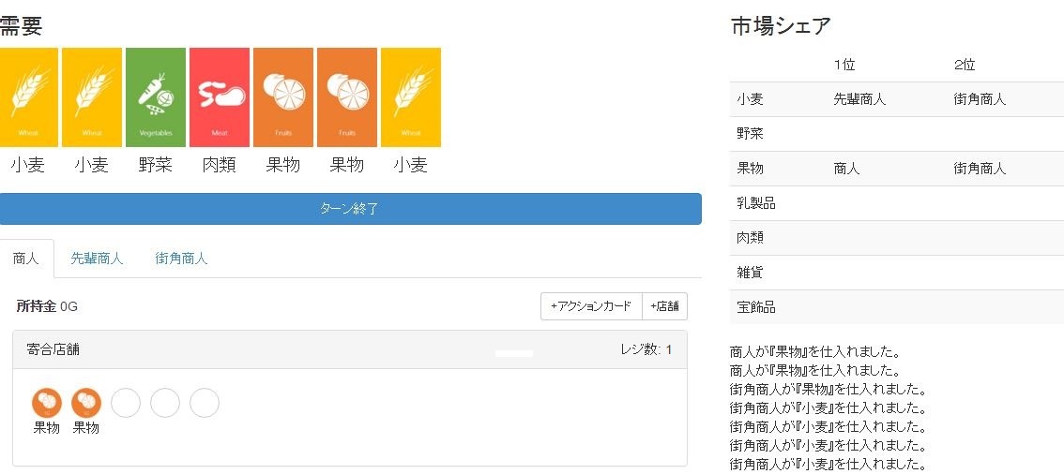Click the last empty shop slot
The image size is (1064, 474).
tap(205, 403)
